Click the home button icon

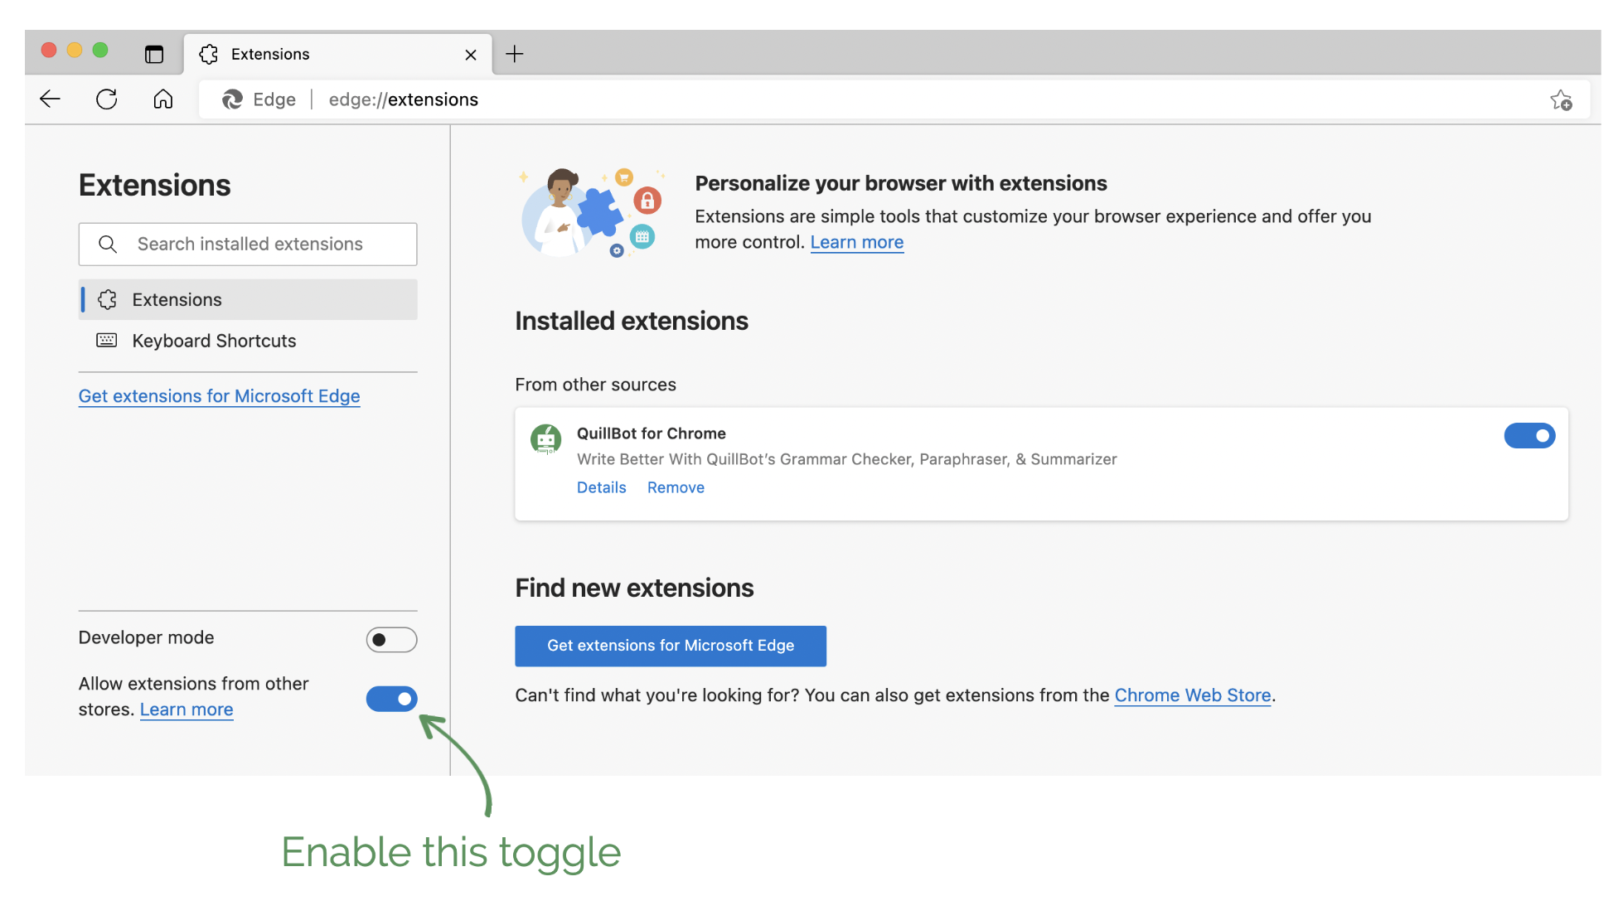click(162, 98)
